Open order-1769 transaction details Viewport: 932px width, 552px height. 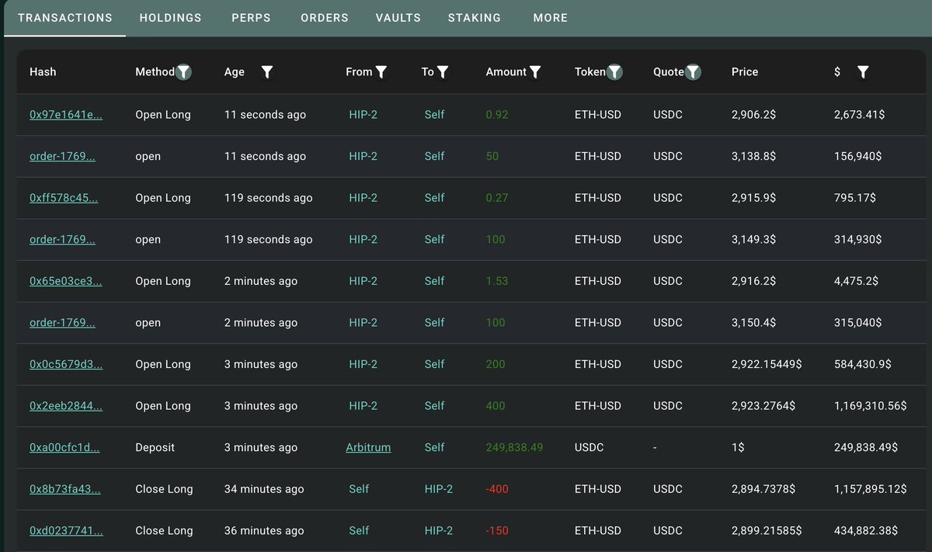click(x=62, y=156)
